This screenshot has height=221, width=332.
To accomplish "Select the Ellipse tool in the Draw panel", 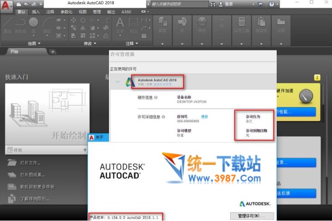I will click(x=59, y=28).
